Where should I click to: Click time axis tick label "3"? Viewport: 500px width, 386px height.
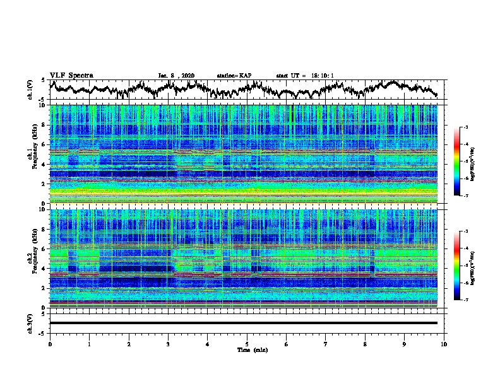pyautogui.click(x=168, y=344)
